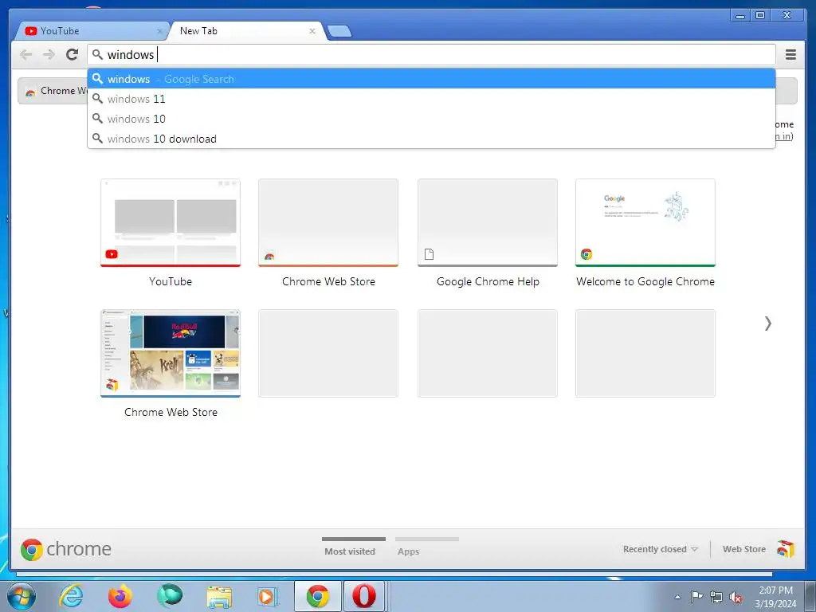This screenshot has height=612, width=816.
Task: Click the Chrome Web Store bookmark bar icon
Action: tap(30, 92)
